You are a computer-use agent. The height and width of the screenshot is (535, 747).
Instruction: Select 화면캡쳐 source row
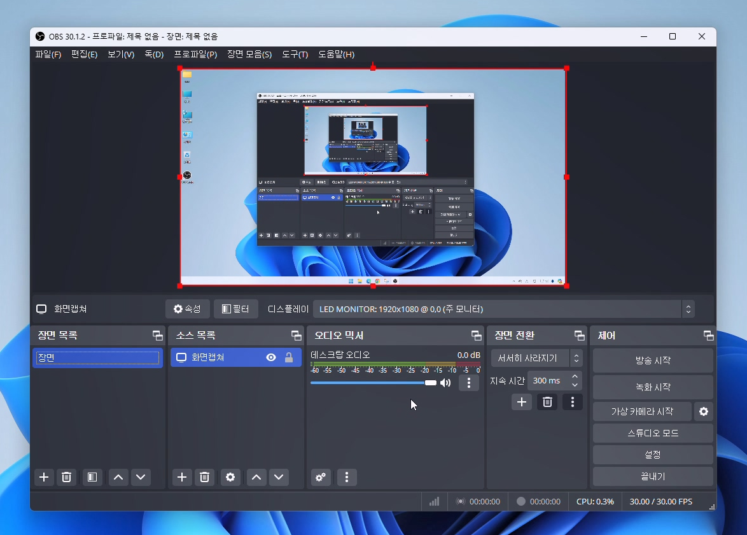[x=236, y=357]
